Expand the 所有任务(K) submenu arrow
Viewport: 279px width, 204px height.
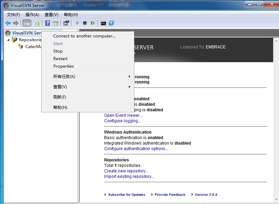129,77
